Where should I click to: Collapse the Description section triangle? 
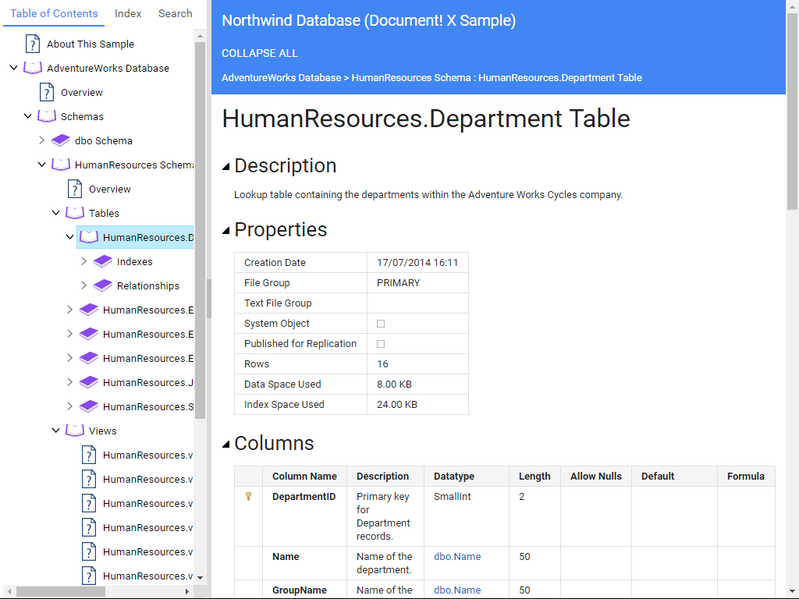tap(226, 167)
